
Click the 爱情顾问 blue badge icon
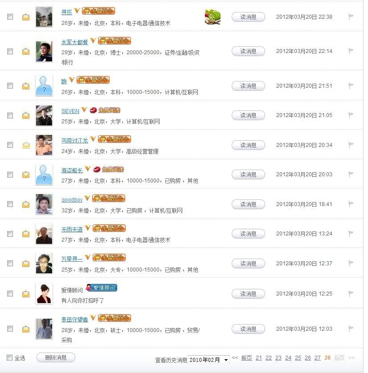[x=101, y=288]
